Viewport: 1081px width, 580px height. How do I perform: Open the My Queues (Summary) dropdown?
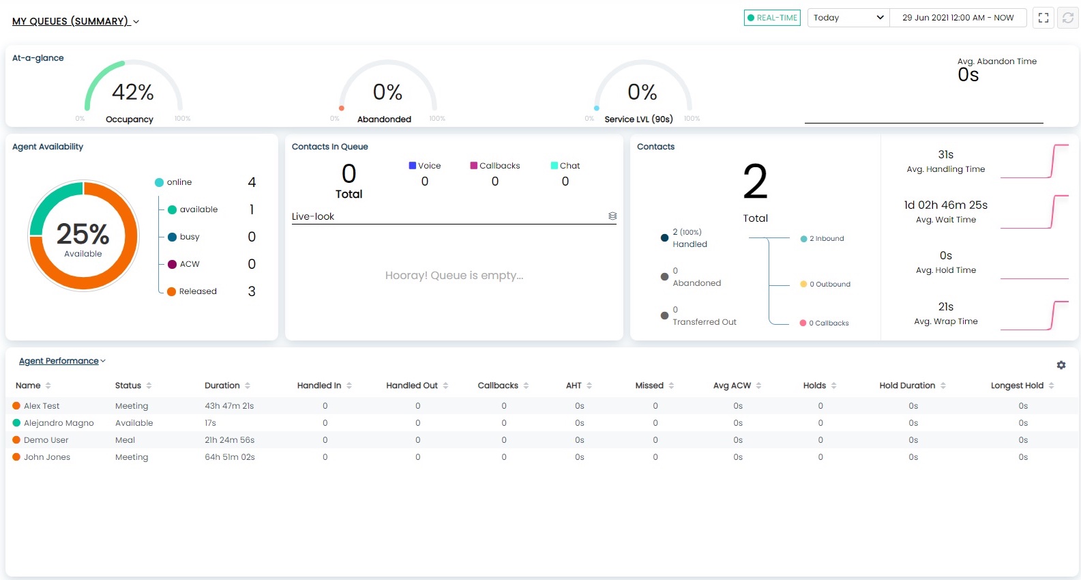pyautogui.click(x=76, y=21)
